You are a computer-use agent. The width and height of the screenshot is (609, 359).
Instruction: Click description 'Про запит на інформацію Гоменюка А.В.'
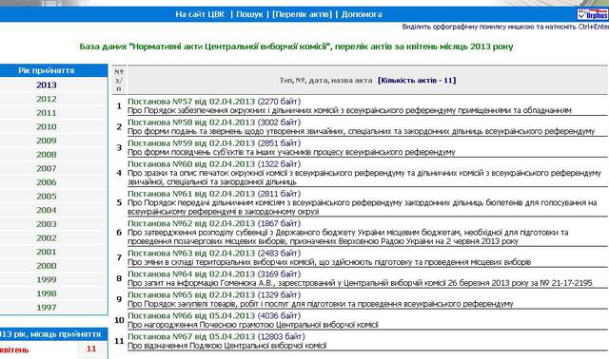click(360, 283)
